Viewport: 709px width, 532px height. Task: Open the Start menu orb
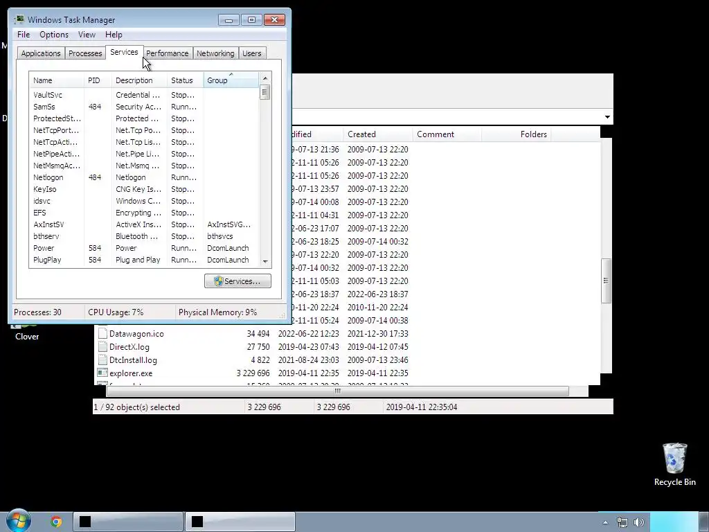[x=18, y=521]
